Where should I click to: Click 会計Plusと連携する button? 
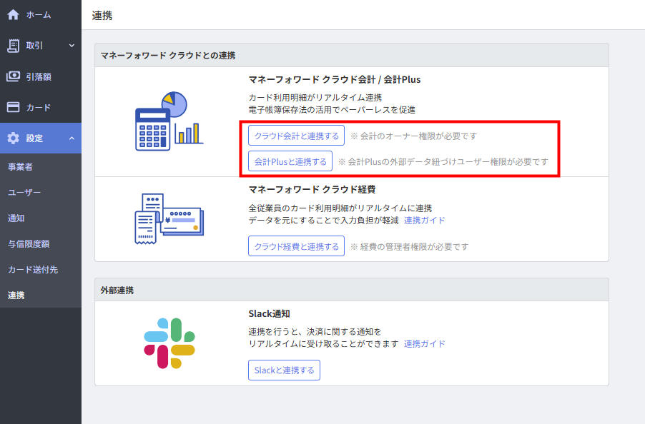pyautogui.click(x=290, y=161)
